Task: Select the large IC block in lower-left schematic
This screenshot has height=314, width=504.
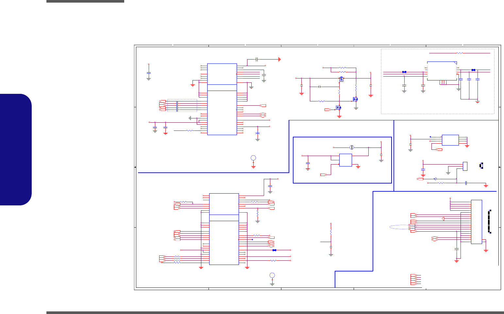Action: [224, 229]
